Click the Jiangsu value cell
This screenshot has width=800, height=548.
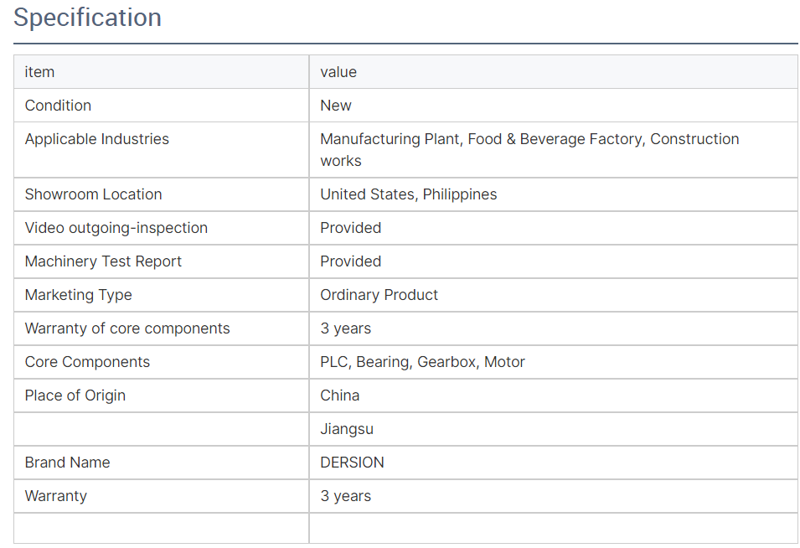click(x=347, y=429)
